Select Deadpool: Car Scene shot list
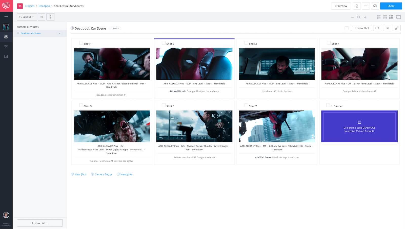 [31, 33]
